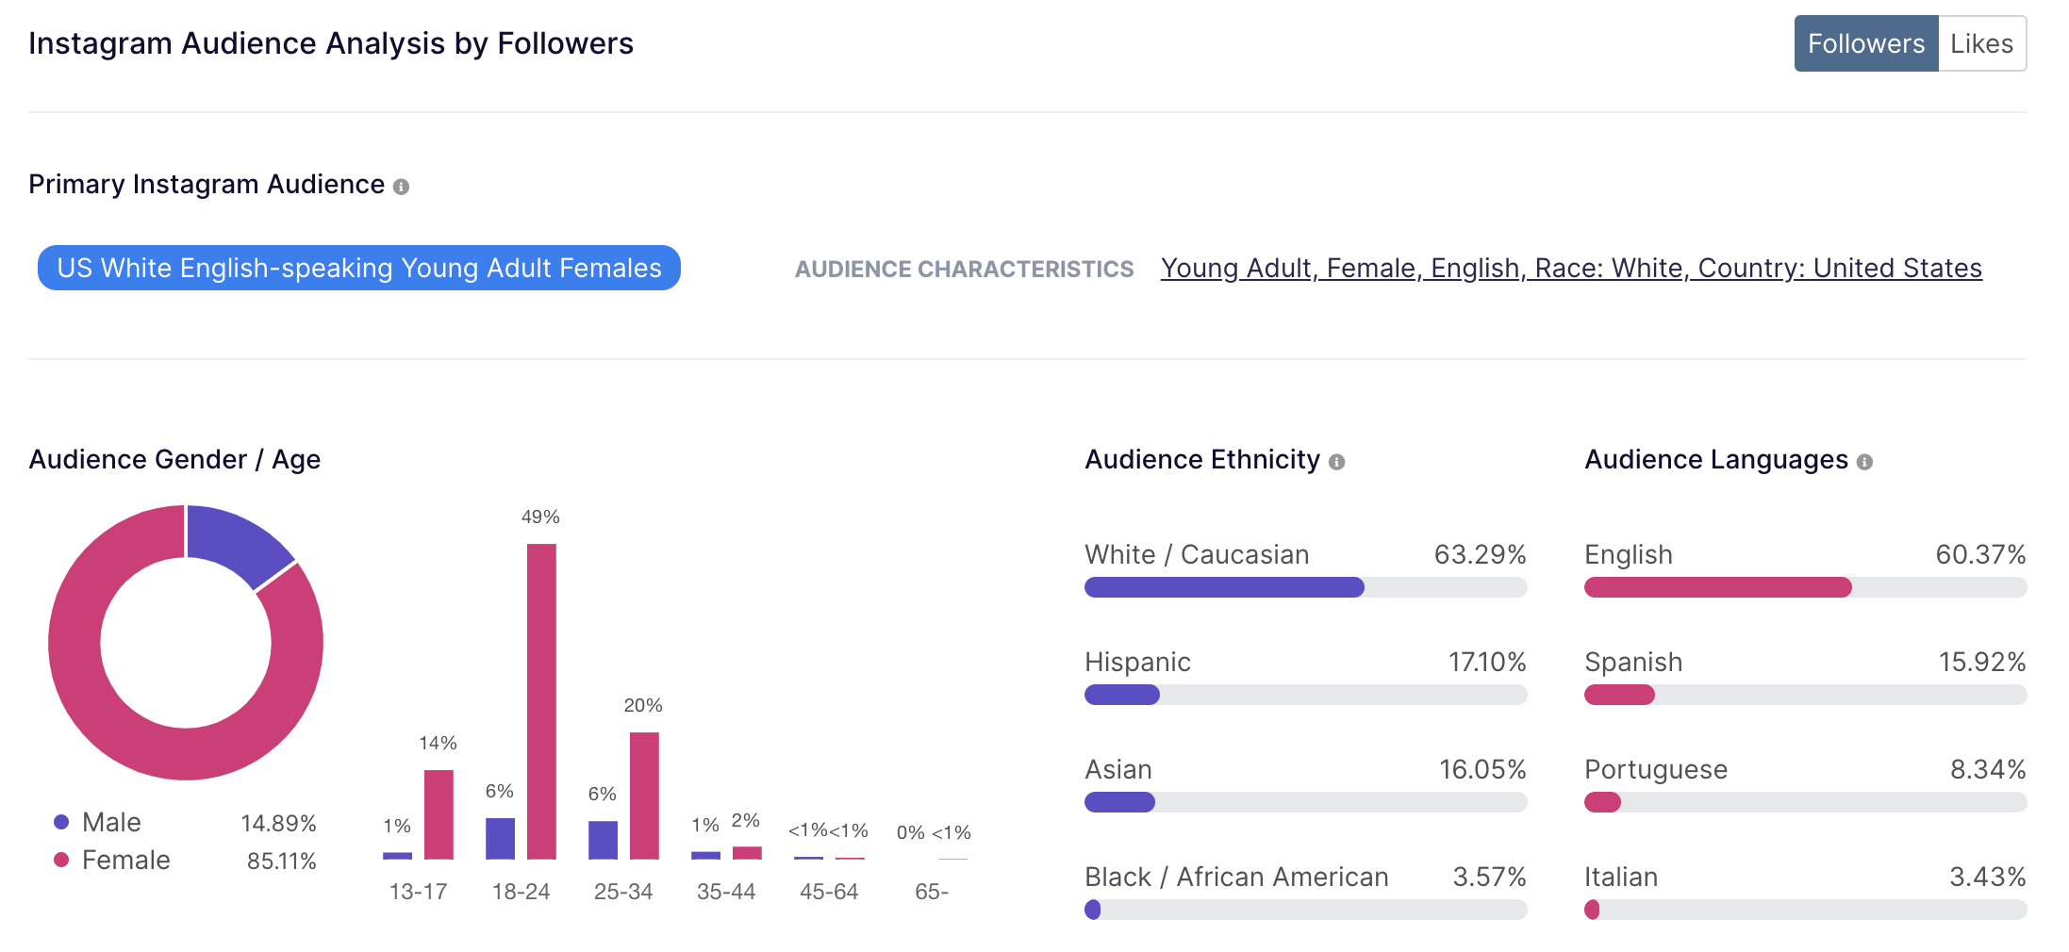Click info icon next to Audience Ethnicity
The height and width of the screenshot is (952, 2069).
point(1336,462)
